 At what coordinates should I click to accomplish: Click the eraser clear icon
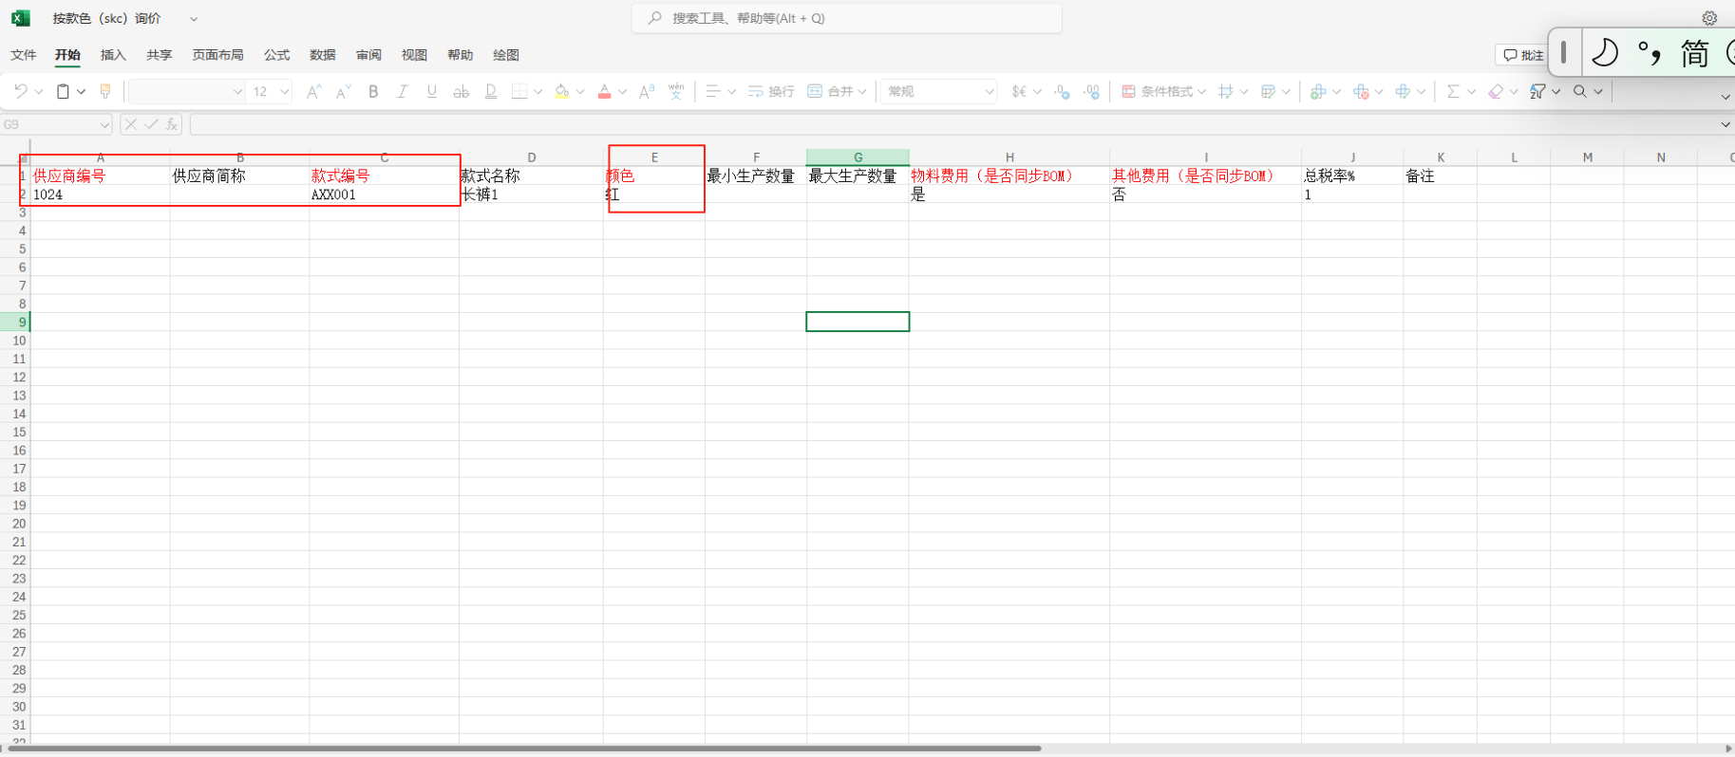(x=1496, y=91)
